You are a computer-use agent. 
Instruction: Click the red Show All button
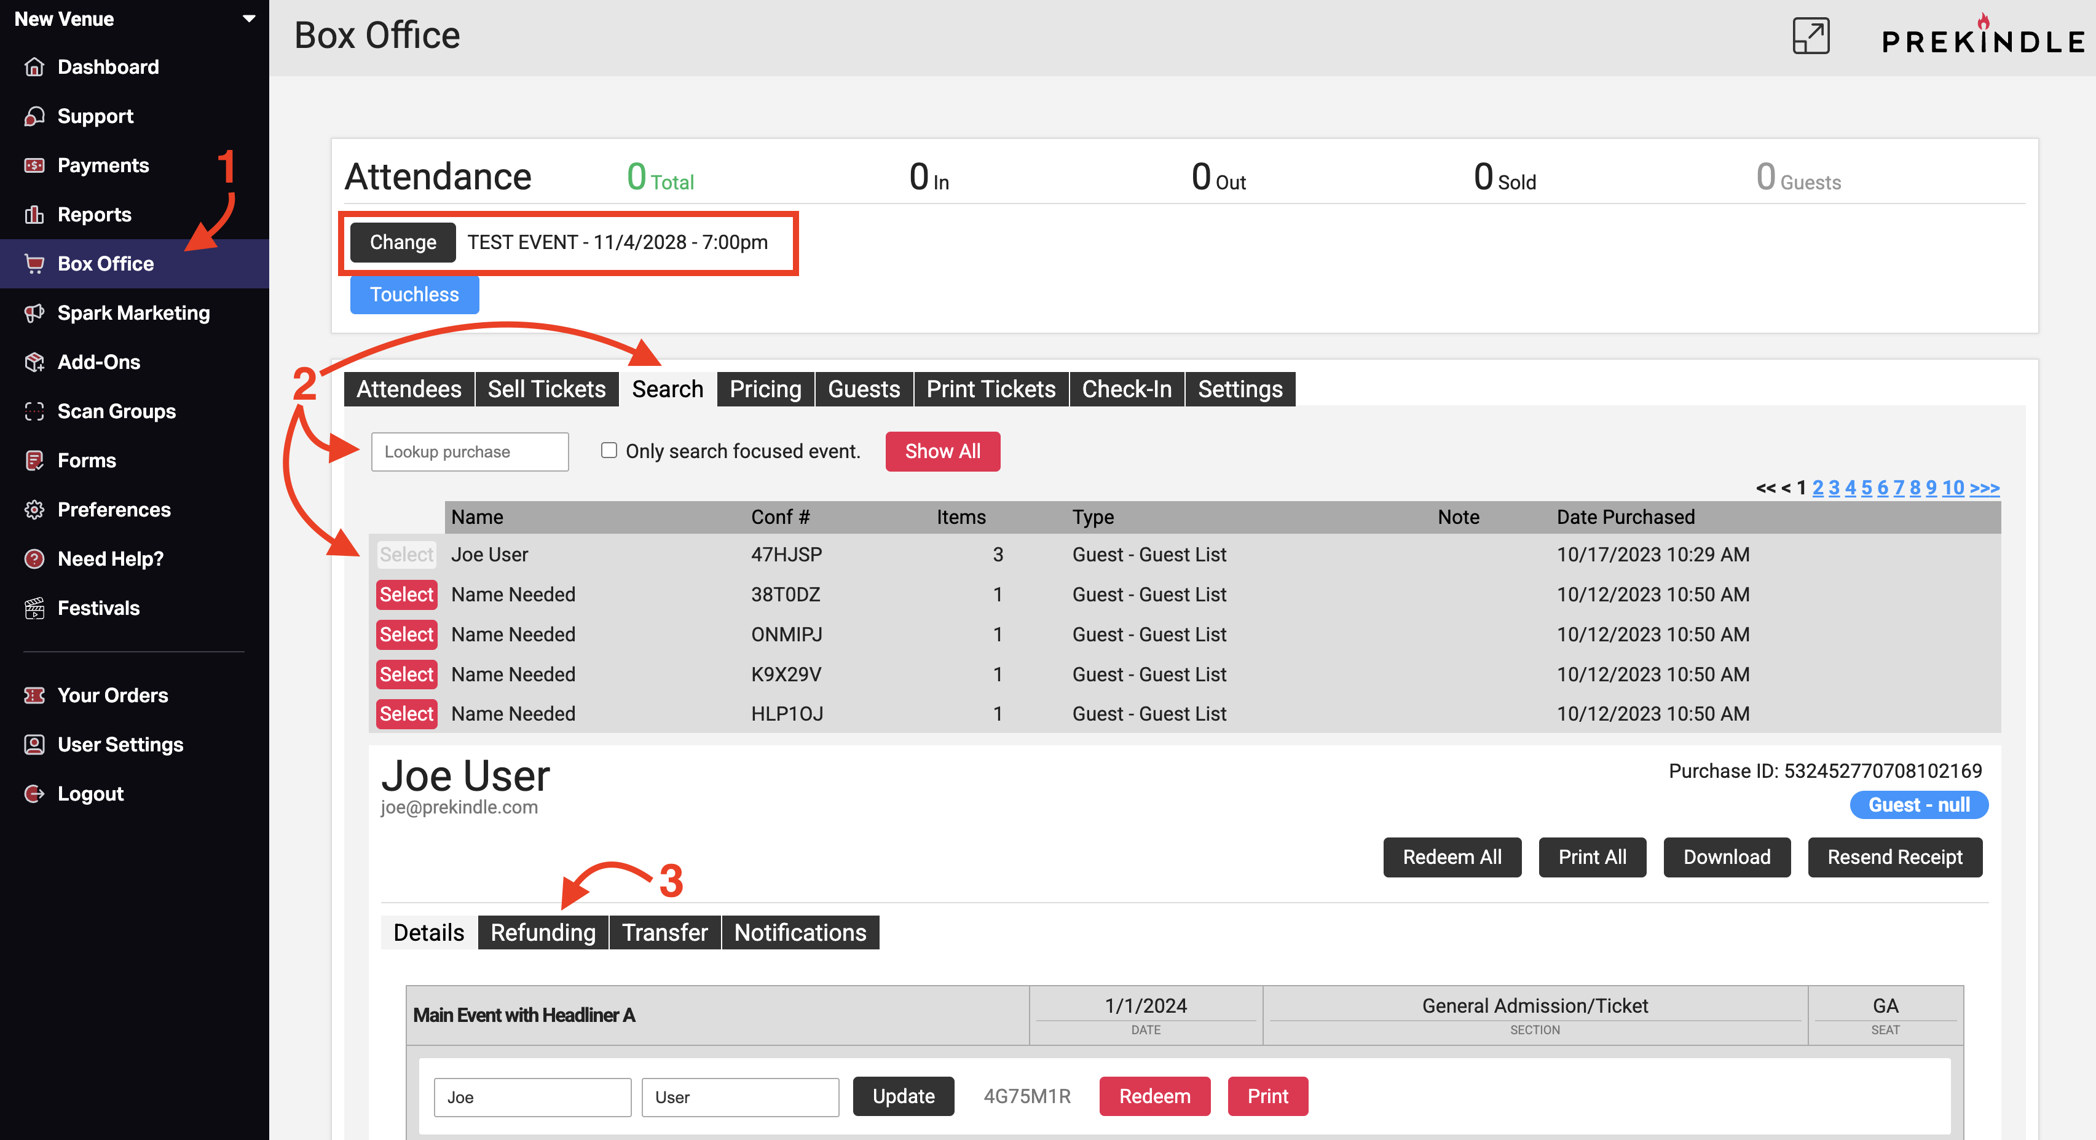tap(942, 451)
